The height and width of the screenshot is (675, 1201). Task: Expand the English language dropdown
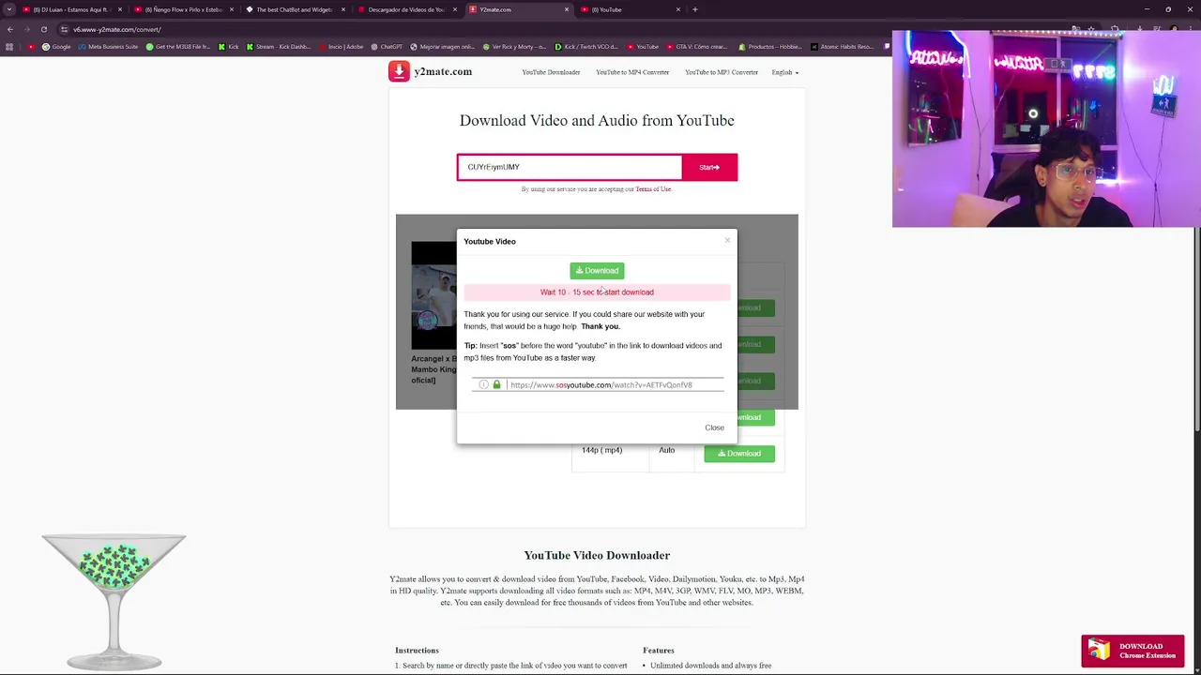point(785,72)
